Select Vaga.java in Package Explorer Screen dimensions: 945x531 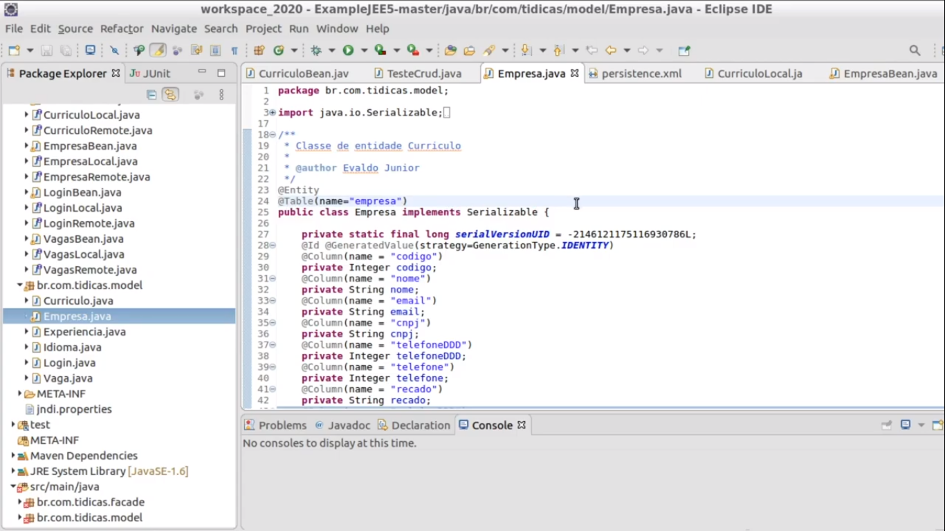tap(68, 378)
